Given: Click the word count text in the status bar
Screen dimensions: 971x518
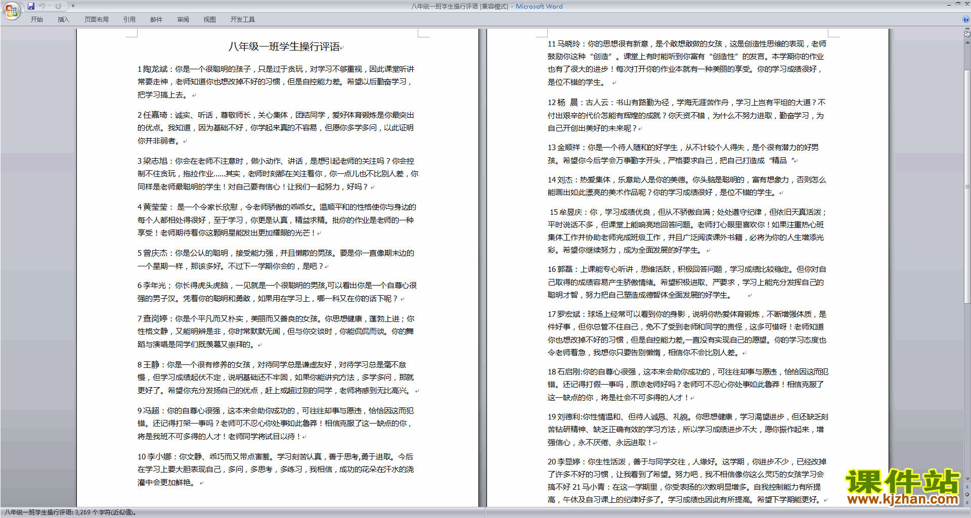Looking at the screenshot, I should coord(70,512).
